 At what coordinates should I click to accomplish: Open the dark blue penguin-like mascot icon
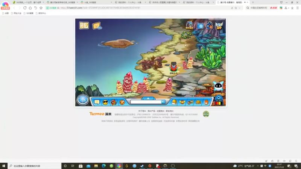tap(209, 26)
